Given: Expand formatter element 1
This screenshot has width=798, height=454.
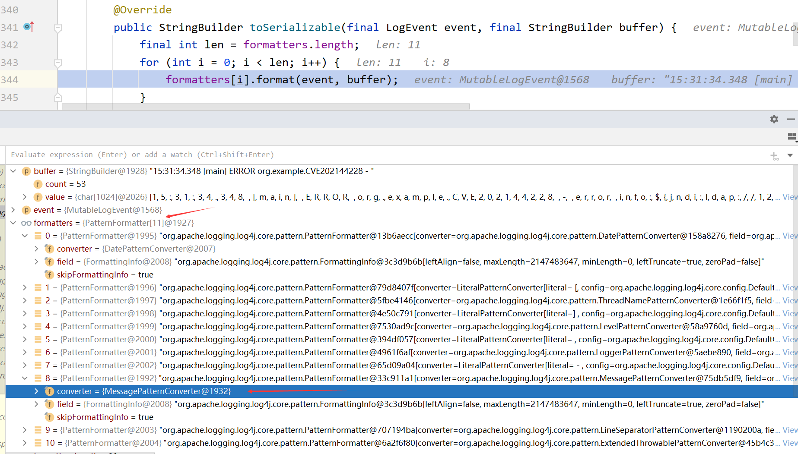Looking at the screenshot, I should pyautogui.click(x=25, y=287).
